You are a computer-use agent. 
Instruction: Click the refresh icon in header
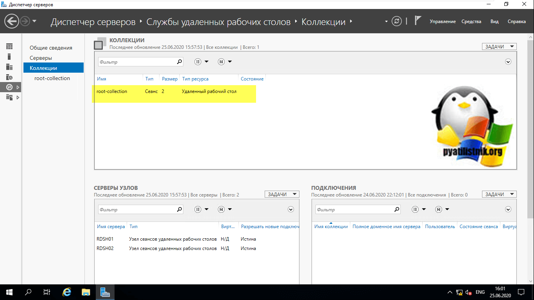click(397, 21)
